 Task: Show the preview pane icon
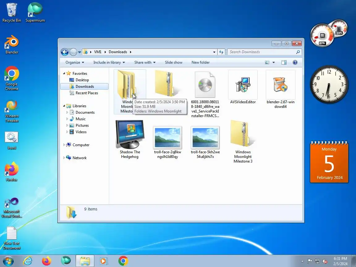(284, 62)
